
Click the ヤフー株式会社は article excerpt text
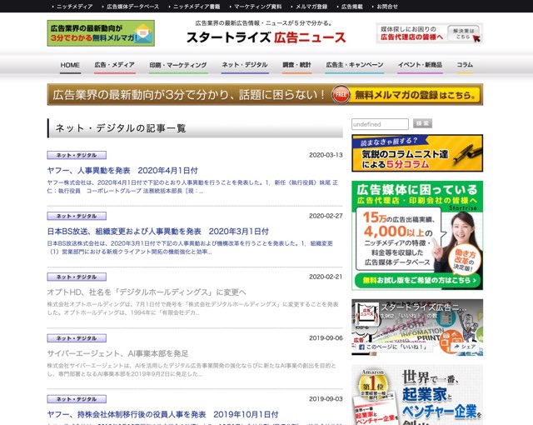click(192, 187)
